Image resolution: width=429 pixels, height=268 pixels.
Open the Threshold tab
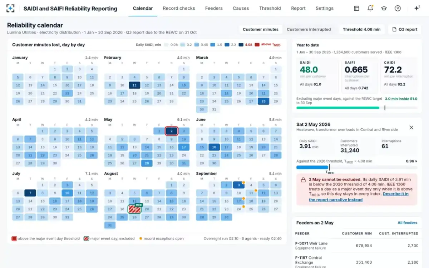pyautogui.click(x=270, y=8)
